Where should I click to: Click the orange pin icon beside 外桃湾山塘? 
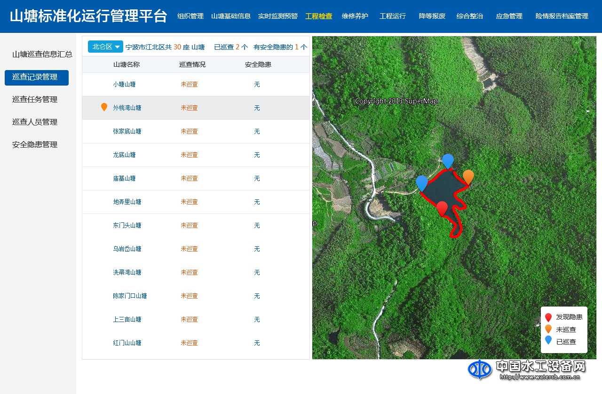104,107
